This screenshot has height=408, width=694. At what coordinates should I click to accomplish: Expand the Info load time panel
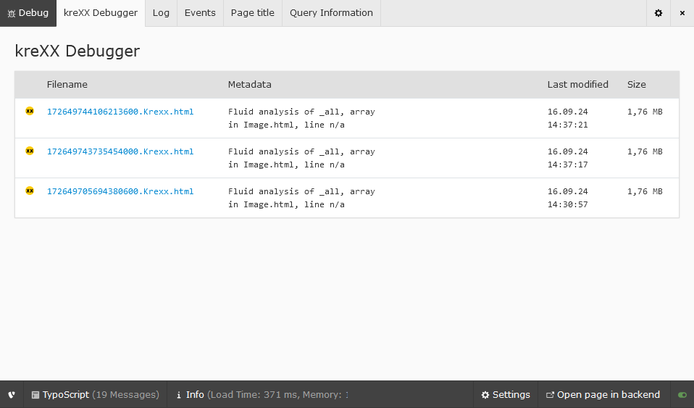click(262, 395)
